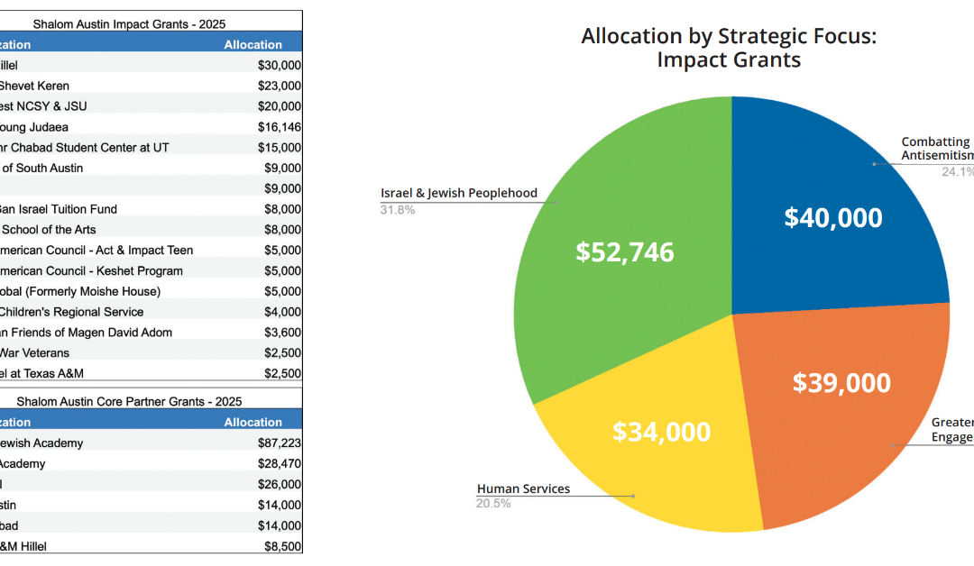Select the $16,146 Young Judaea amount

[x=280, y=127]
